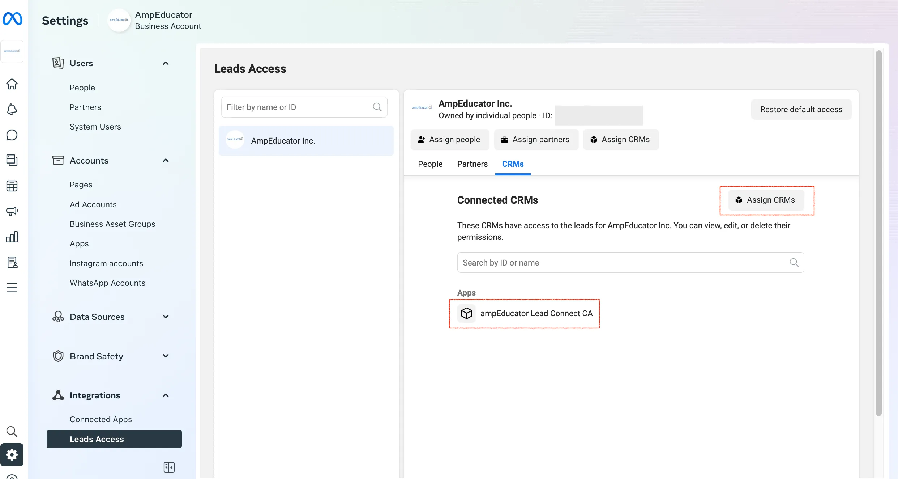The width and height of the screenshot is (898, 479).
Task: Open the Inbox chat bubble icon
Action: pos(12,135)
